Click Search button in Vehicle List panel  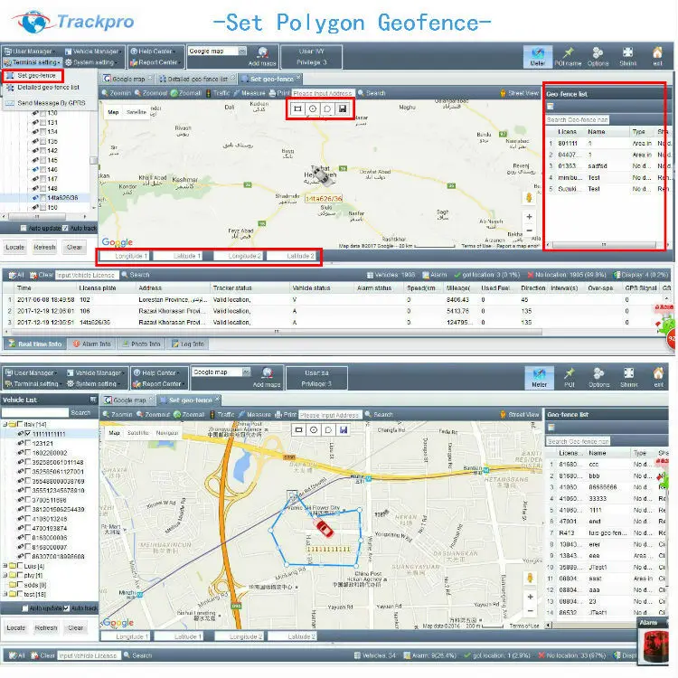[80, 412]
